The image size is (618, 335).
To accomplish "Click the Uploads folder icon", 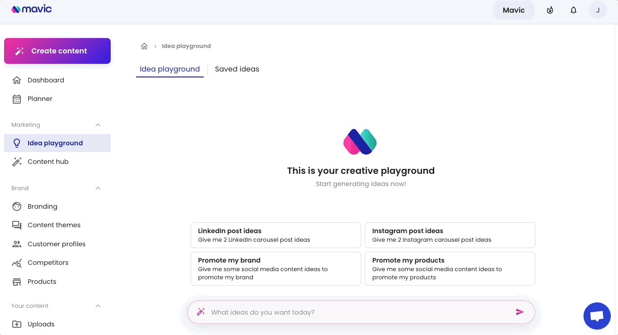I will coord(17,324).
